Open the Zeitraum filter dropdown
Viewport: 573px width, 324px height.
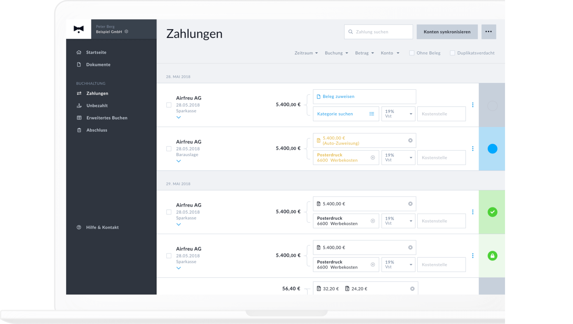[306, 53]
